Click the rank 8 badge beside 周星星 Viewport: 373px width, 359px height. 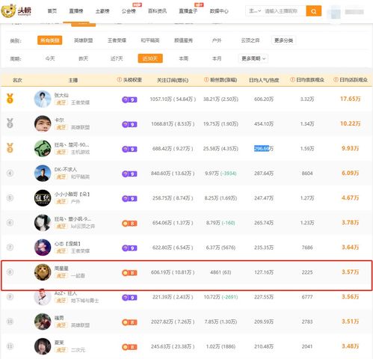[x=10, y=271]
